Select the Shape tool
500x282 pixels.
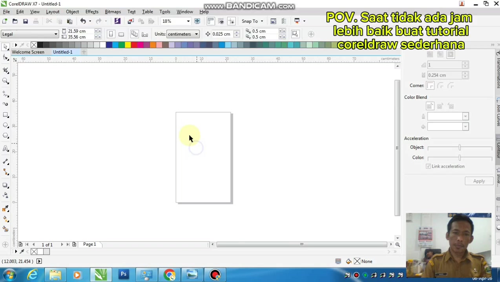[5, 58]
